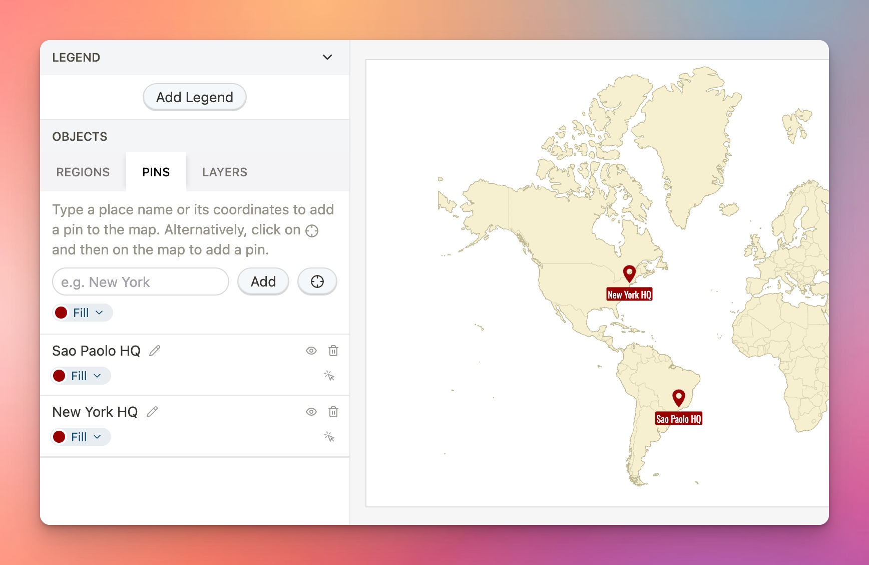Rename Sao Paolo HQ using its pencil icon
This screenshot has height=565, width=869.
coord(155,351)
